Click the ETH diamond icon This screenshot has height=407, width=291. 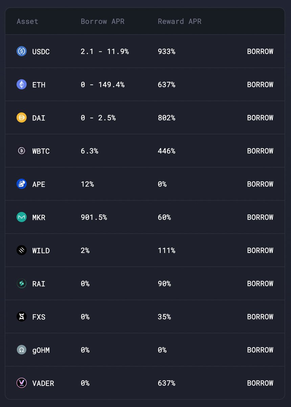(22, 84)
